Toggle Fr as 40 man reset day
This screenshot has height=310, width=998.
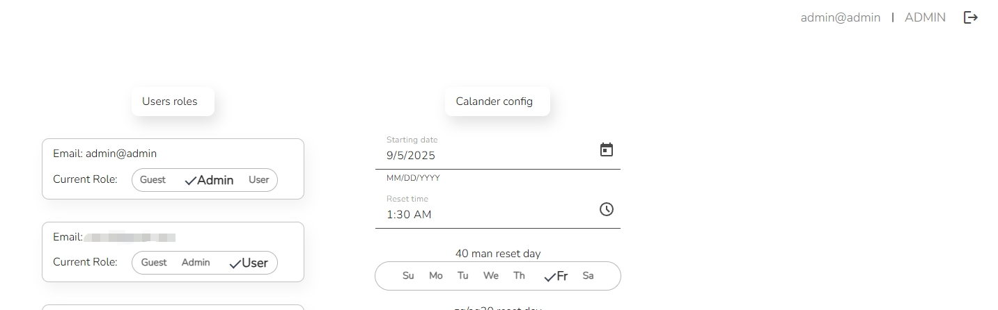click(x=556, y=277)
